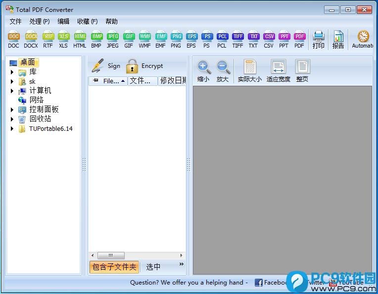
Task: Open the 编辑 menu
Action: pos(63,21)
